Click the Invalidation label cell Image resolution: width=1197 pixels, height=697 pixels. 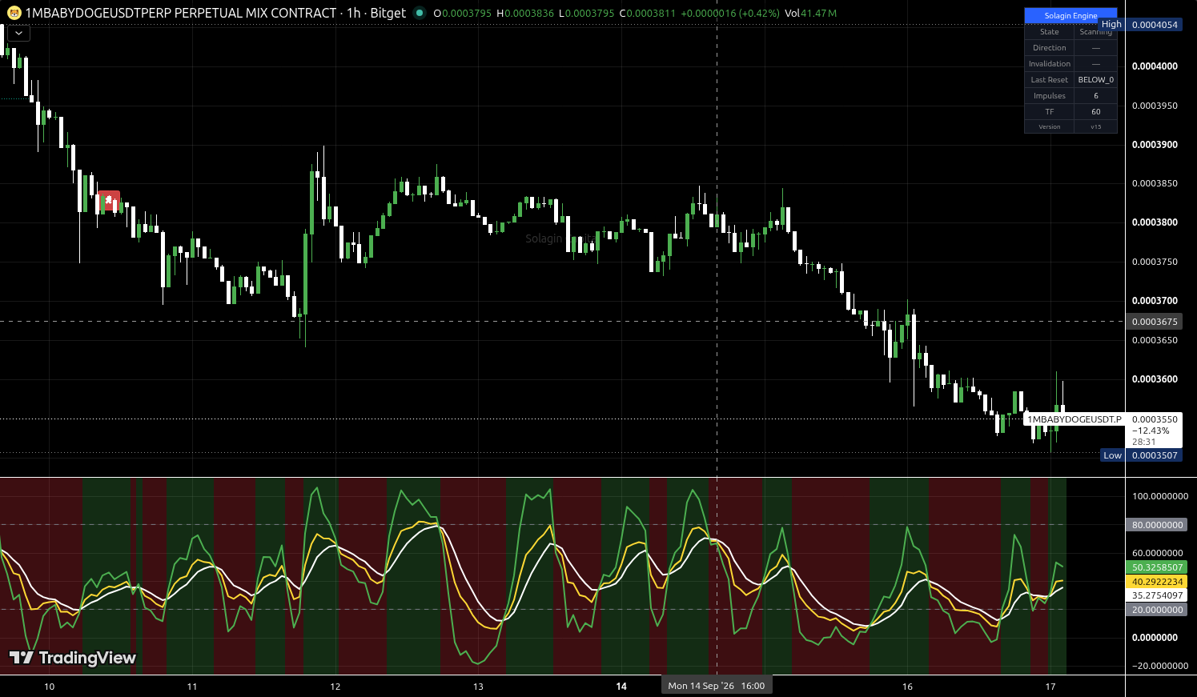tap(1050, 64)
